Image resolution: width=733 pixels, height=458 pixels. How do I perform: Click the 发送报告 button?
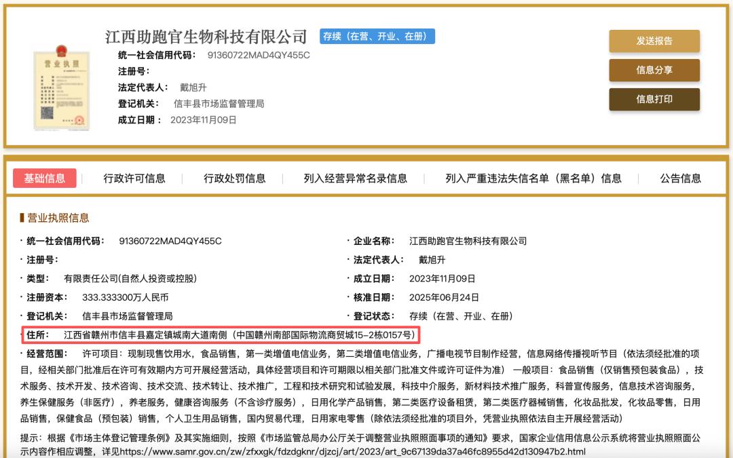point(654,41)
